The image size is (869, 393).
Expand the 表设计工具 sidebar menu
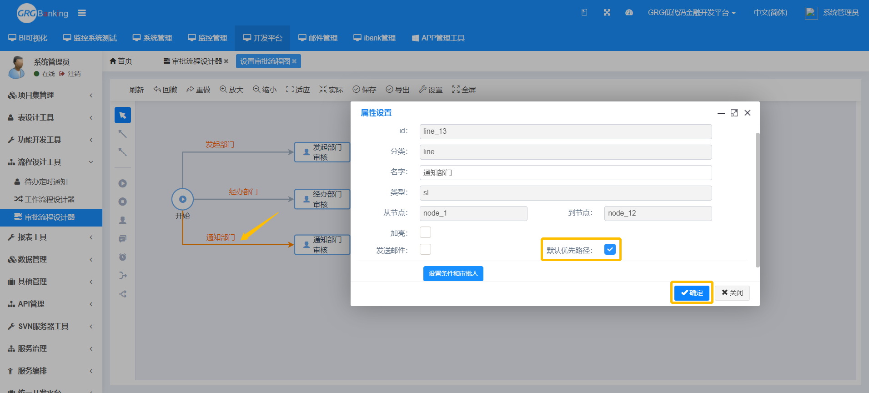coord(51,117)
